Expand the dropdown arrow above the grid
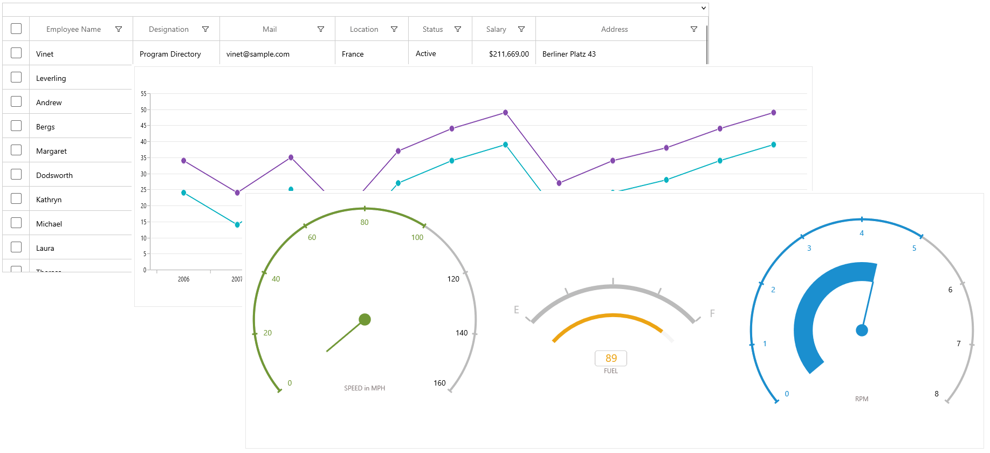The height and width of the screenshot is (453, 990). tap(703, 8)
